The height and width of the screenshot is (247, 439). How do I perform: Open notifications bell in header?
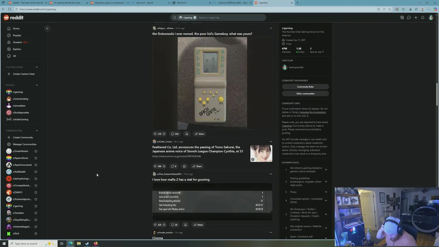click(423, 17)
